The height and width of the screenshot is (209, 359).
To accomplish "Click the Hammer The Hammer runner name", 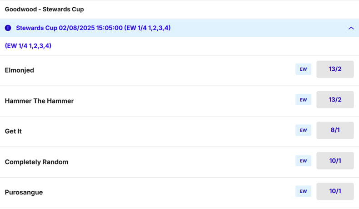I will coord(39,101).
